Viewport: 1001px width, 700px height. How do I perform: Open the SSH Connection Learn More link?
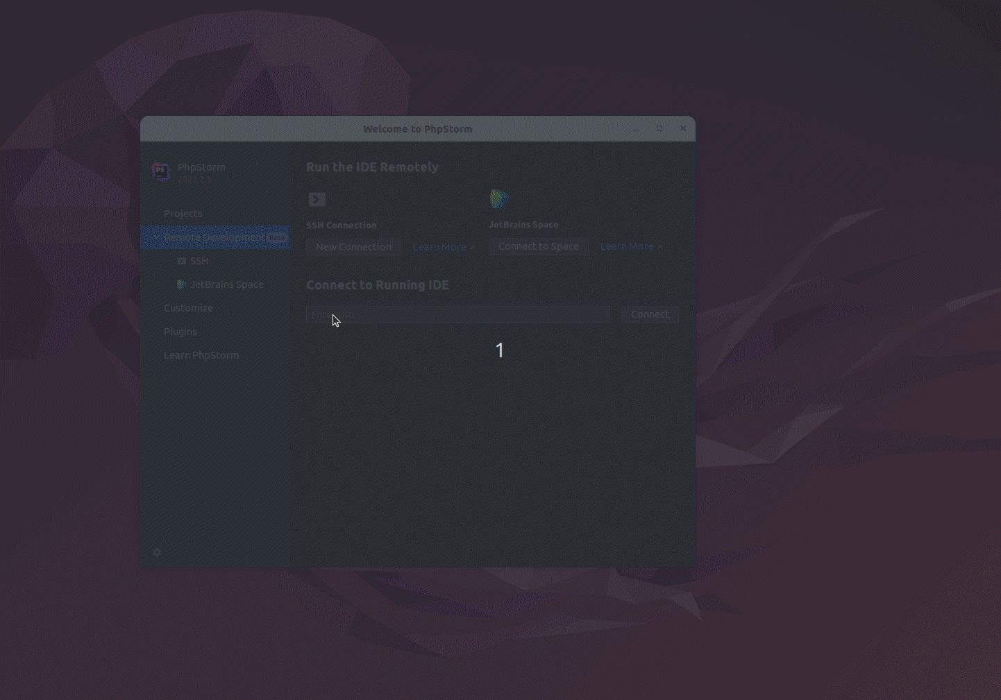(444, 247)
